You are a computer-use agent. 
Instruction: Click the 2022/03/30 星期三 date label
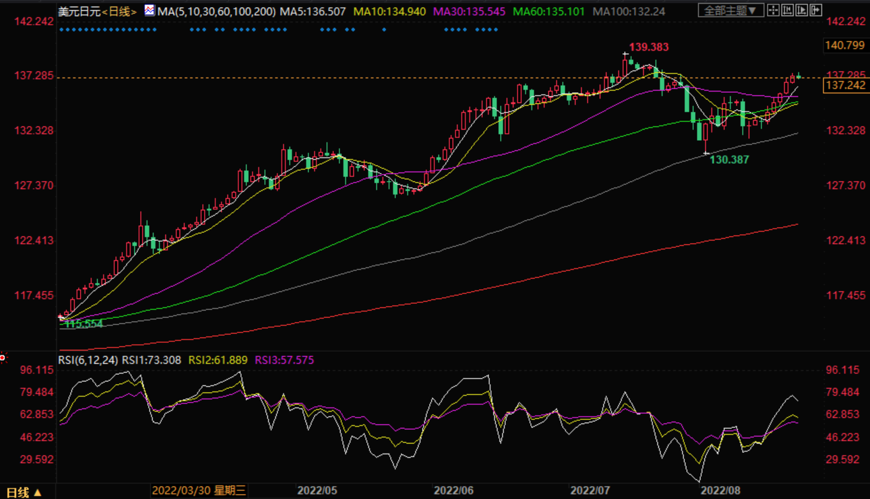point(199,490)
